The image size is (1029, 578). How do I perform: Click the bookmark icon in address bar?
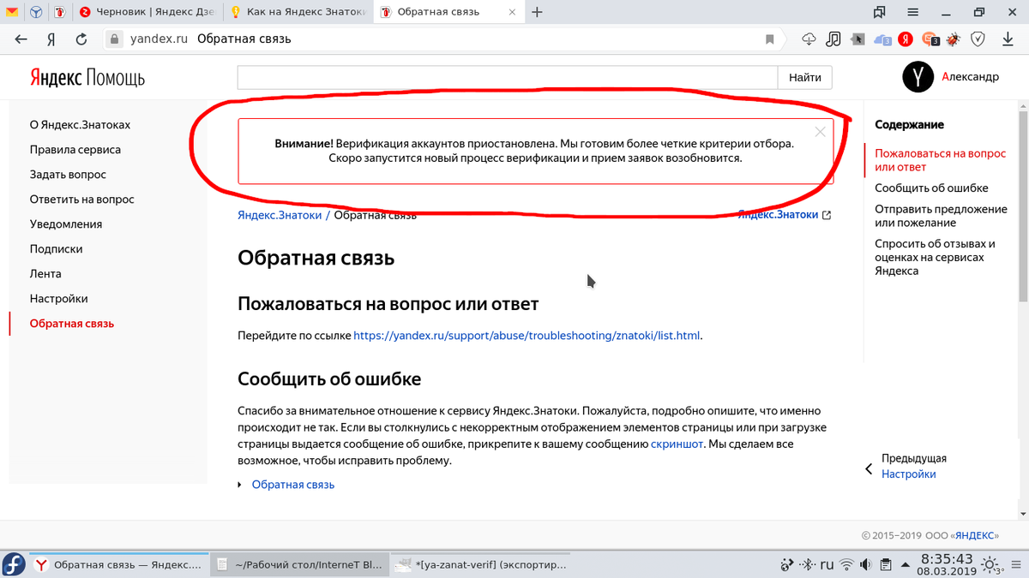[x=769, y=39]
